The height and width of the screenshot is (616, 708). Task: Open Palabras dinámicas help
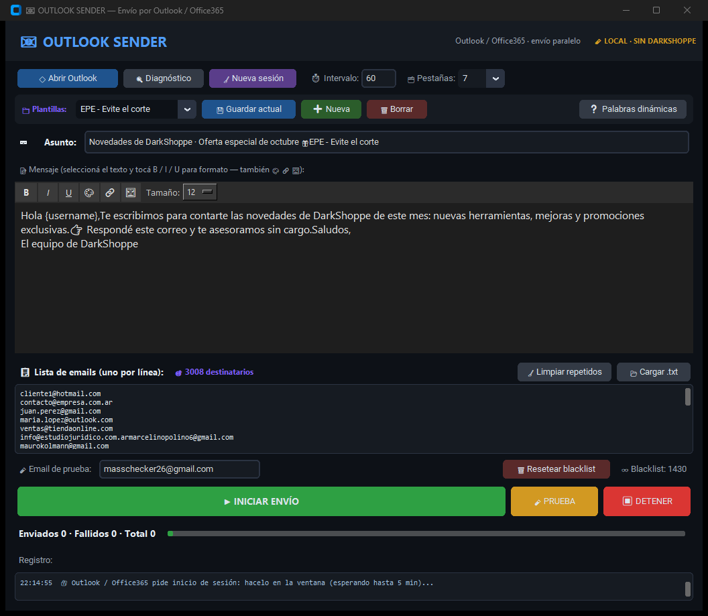click(x=633, y=109)
